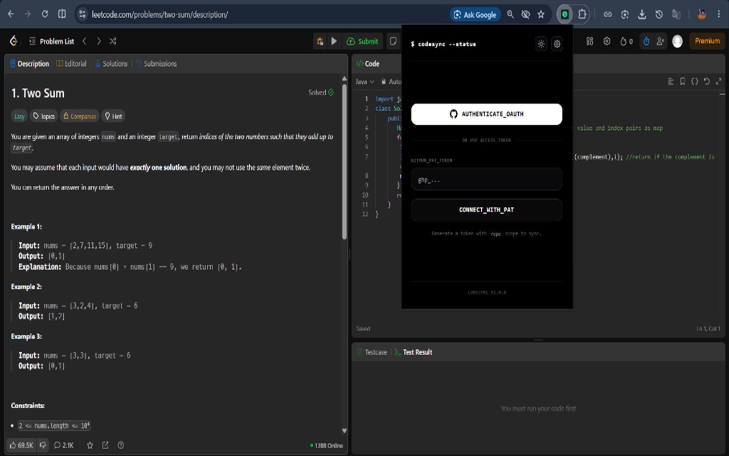Bookmark this page with the star icon
Image resolution: width=729 pixels, height=456 pixels.
click(x=541, y=14)
